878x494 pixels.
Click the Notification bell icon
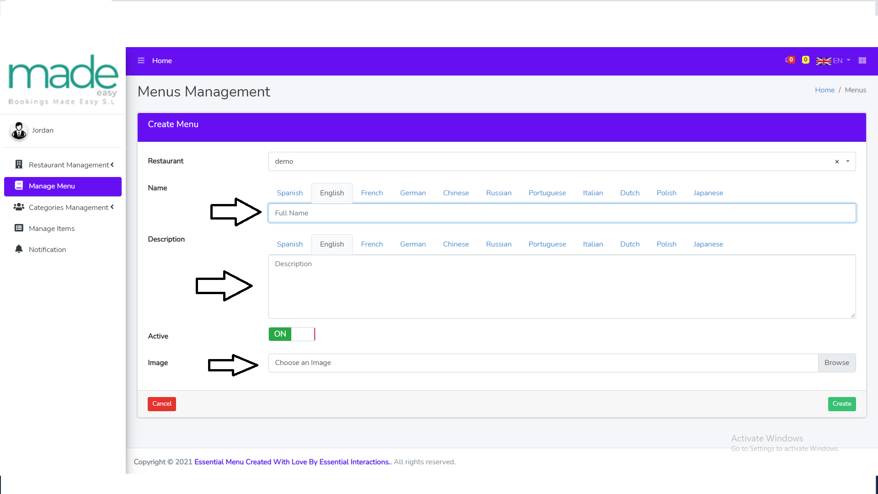(x=19, y=249)
